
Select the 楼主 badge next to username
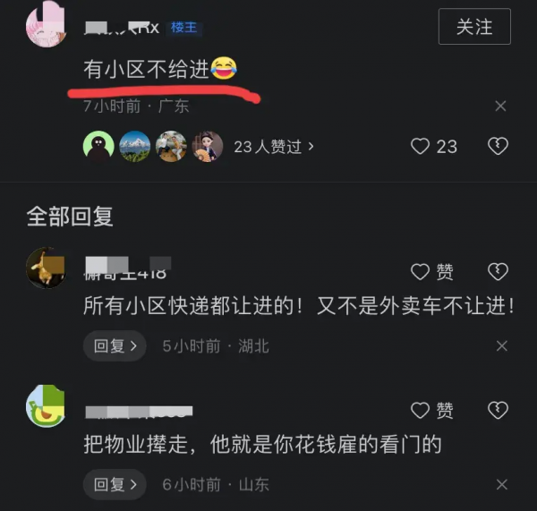pyautogui.click(x=183, y=28)
